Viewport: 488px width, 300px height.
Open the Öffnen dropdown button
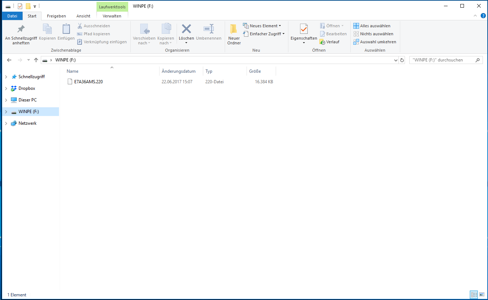pos(332,26)
